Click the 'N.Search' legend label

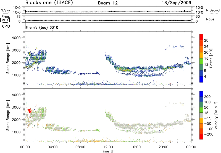(x=213, y=10)
